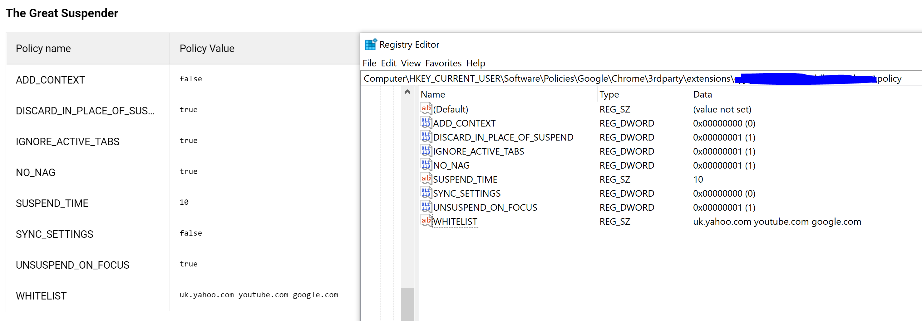Click the policy value 10 for SUSPEND_TIME
Image resolution: width=922 pixels, height=321 pixels.
click(x=184, y=202)
